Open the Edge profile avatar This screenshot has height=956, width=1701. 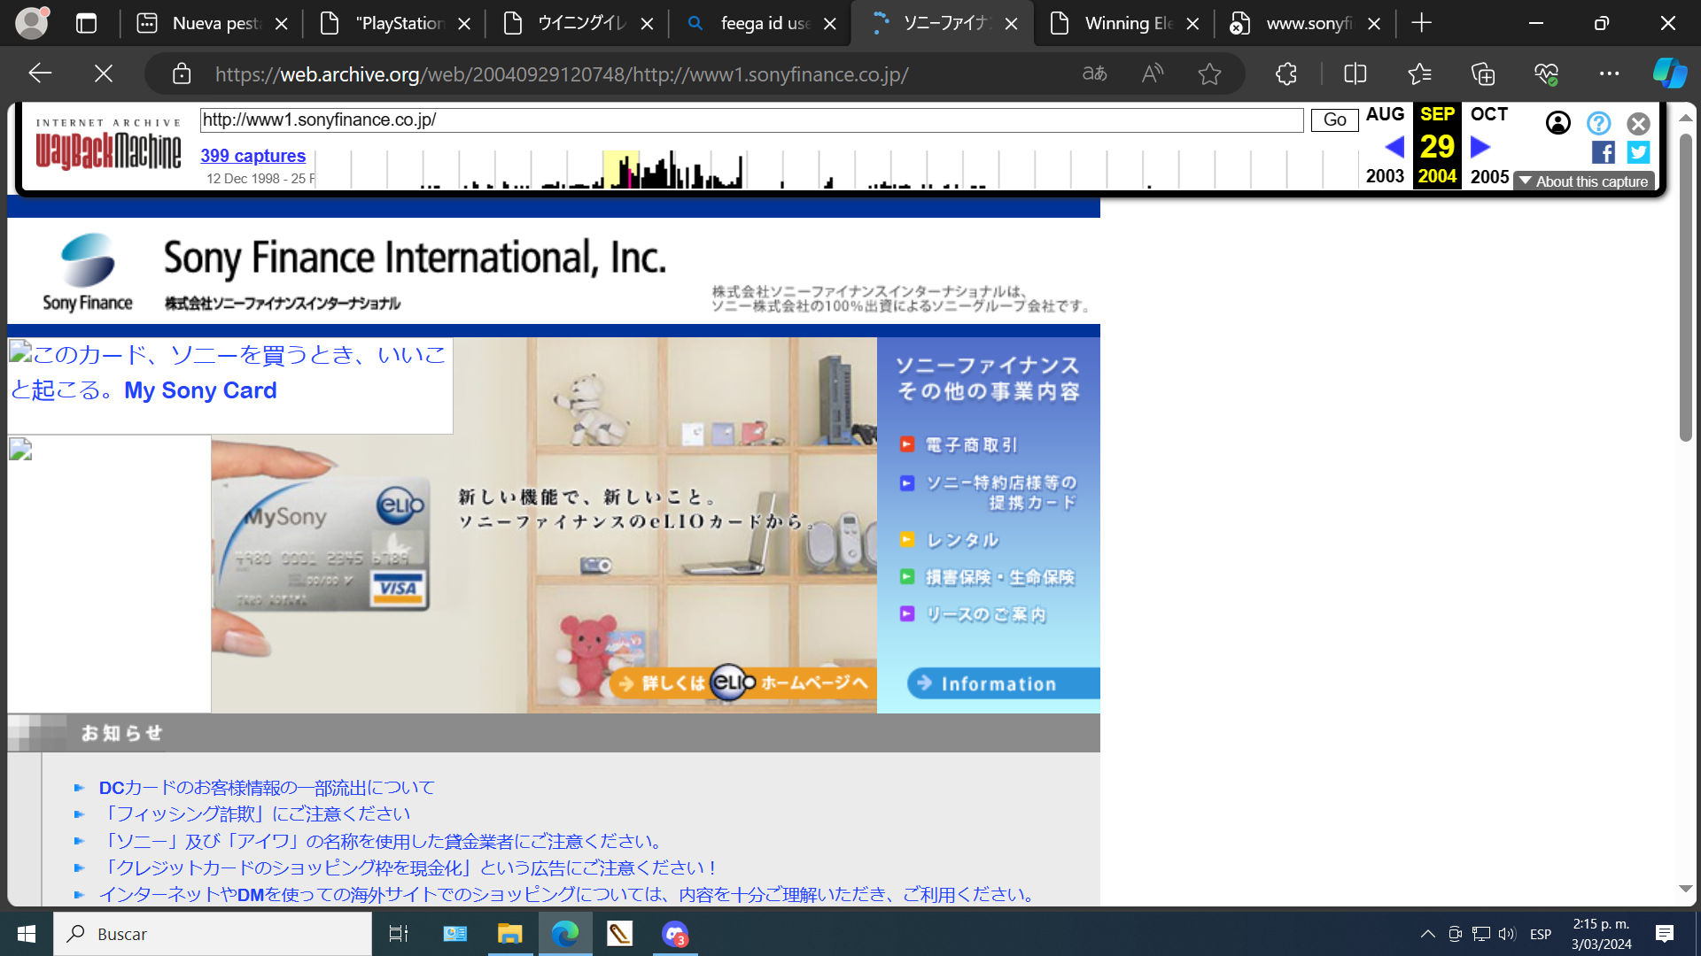pyautogui.click(x=32, y=23)
